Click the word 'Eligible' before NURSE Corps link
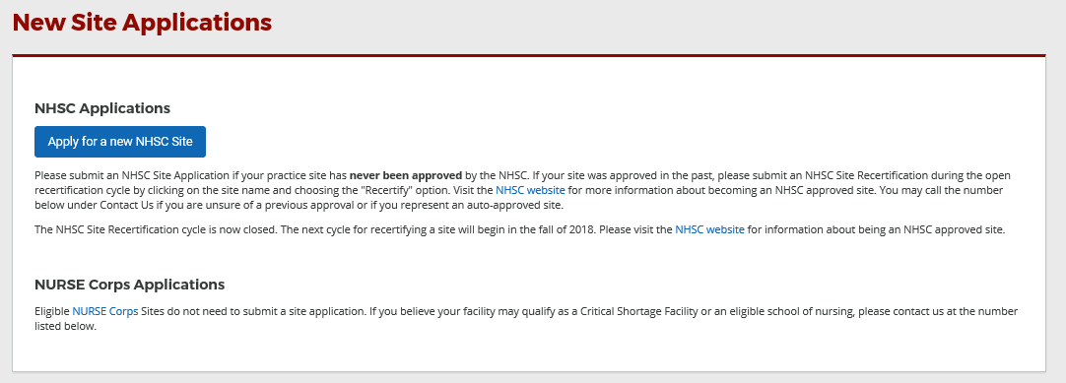The image size is (1066, 383). click(52, 312)
